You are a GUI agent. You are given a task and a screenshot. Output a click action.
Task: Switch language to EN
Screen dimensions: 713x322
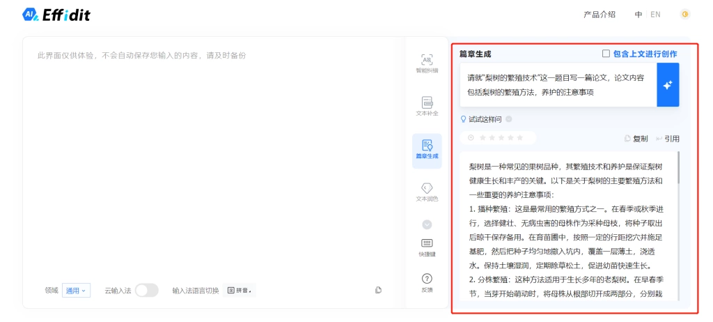(x=655, y=15)
